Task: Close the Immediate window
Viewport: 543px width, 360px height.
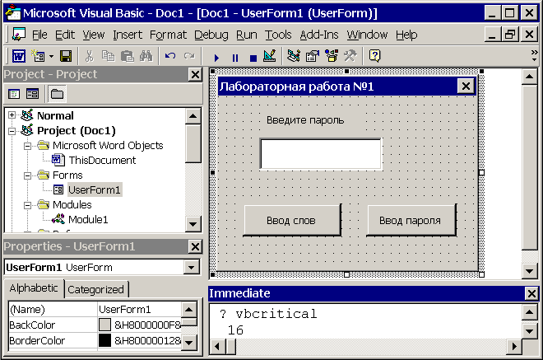Action: coord(531,294)
